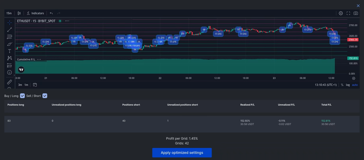The height and width of the screenshot is (160, 364).
Task: Open the forecasting and measurement tools
Action: [9, 65]
